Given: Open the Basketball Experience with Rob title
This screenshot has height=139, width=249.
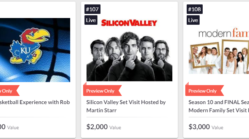Looking at the screenshot, I should coord(35,102).
